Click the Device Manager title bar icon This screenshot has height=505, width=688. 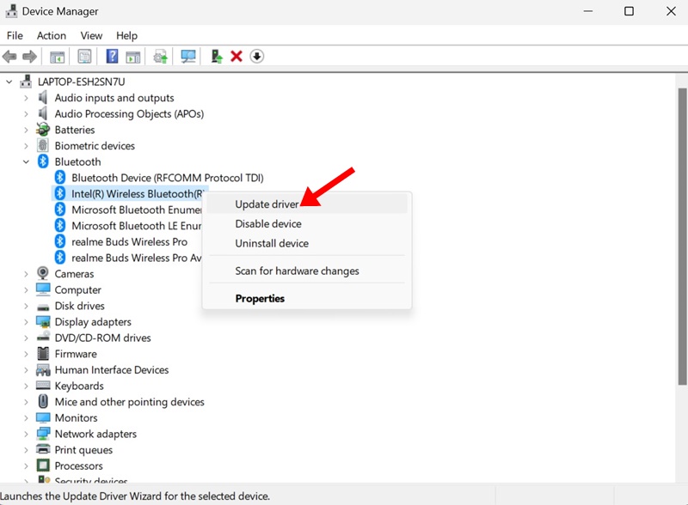[11, 11]
